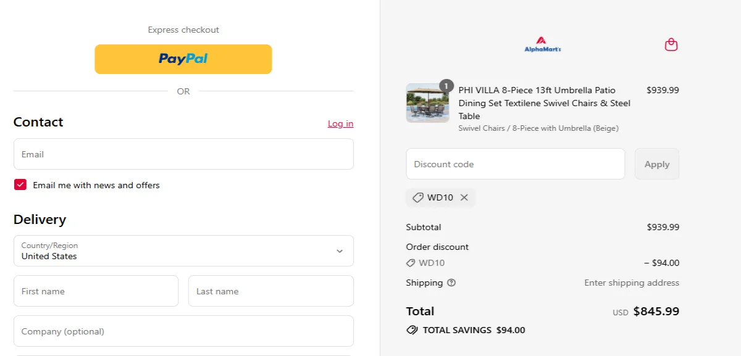This screenshot has height=356, width=741.
Task: Click the tag icon inside the WD10 chip
Action: 417,197
